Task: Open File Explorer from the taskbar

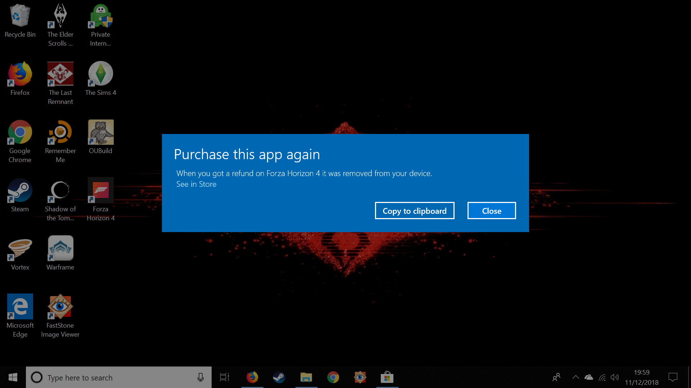Action: [x=306, y=377]
